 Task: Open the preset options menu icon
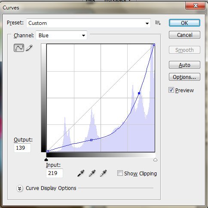[158, 23]
